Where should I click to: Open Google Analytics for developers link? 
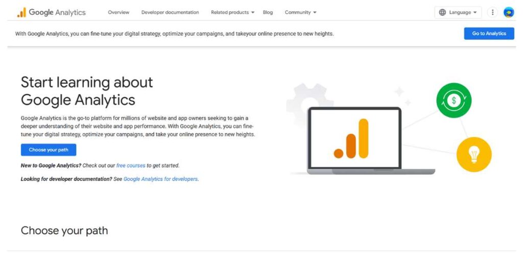160,179
